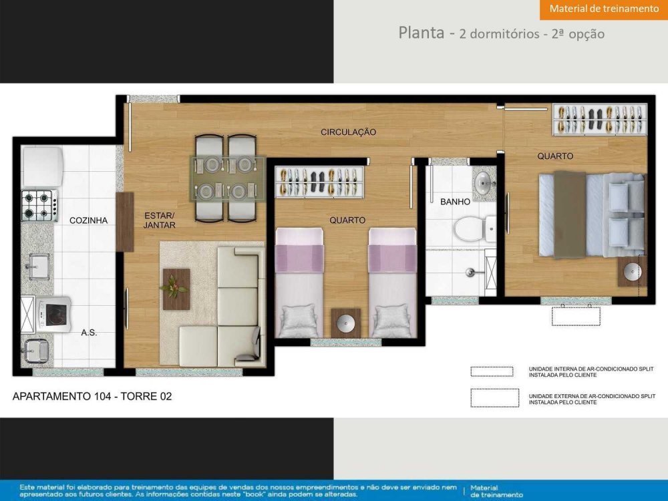
Task: Select the nightstand between the twin beds
Action: click(345, 323)
